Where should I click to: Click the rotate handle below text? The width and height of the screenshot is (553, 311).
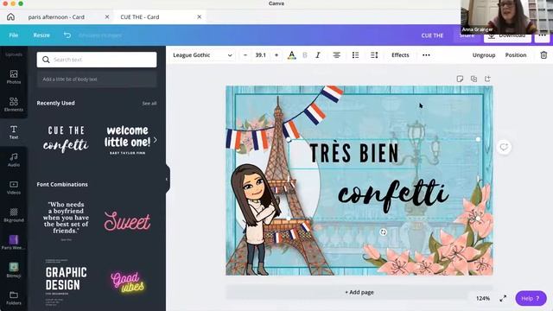(x=384, y=232)
